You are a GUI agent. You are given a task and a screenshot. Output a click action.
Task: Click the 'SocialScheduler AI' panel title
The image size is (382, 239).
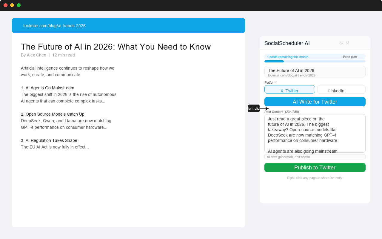(x=287, y=43)
